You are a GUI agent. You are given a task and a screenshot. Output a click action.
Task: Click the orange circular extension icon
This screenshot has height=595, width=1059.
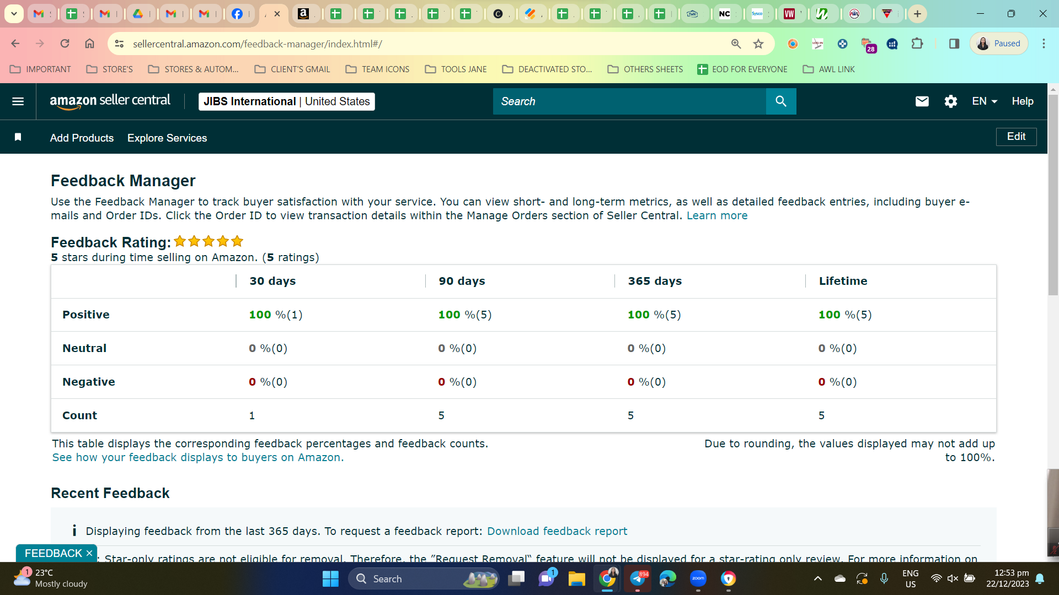[793, 44]
